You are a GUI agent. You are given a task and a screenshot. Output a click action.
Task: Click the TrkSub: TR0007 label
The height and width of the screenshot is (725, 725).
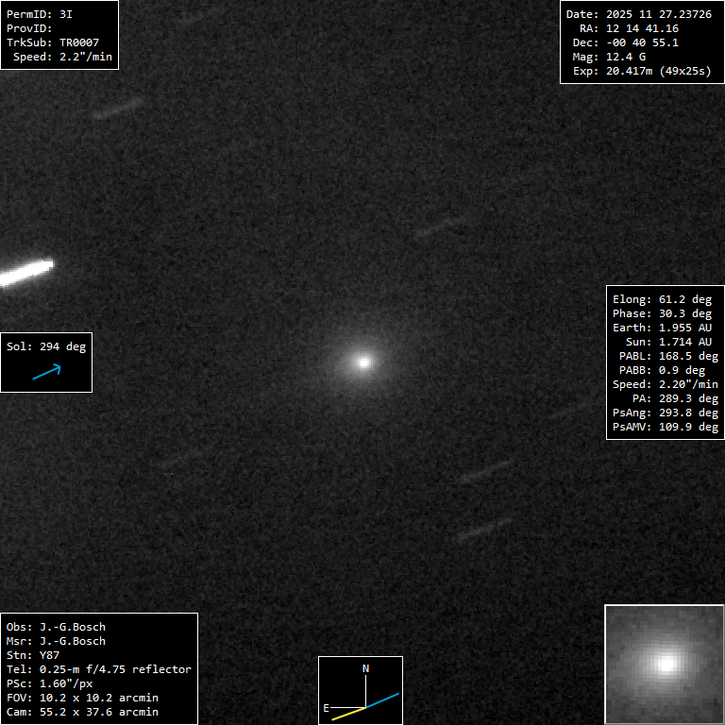[53, 42]
